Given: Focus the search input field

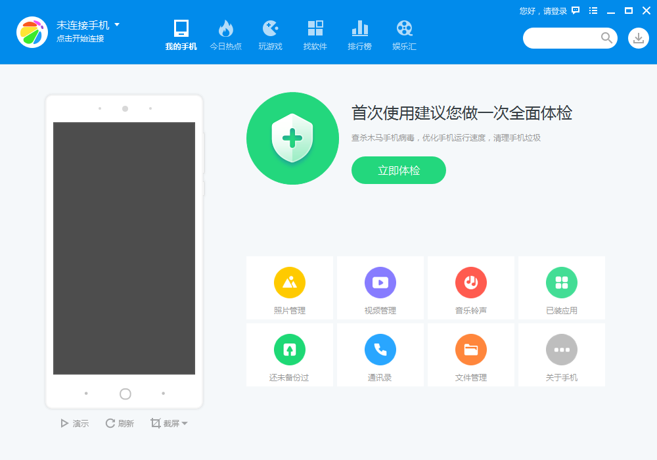Looking at the screenshot, I should 562,38.
